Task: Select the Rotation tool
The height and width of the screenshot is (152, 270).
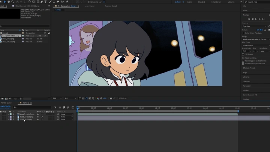Action: point(30,2)
